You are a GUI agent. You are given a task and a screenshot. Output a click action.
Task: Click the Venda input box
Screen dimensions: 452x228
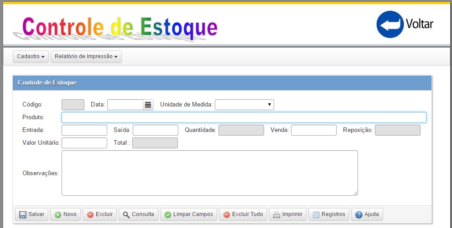coord(313,130)
